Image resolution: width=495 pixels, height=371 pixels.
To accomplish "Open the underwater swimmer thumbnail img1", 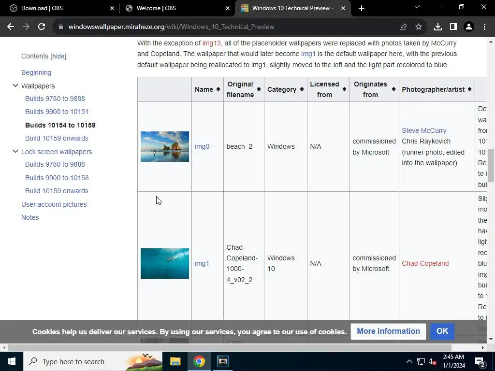I will (x=165, y=263).
